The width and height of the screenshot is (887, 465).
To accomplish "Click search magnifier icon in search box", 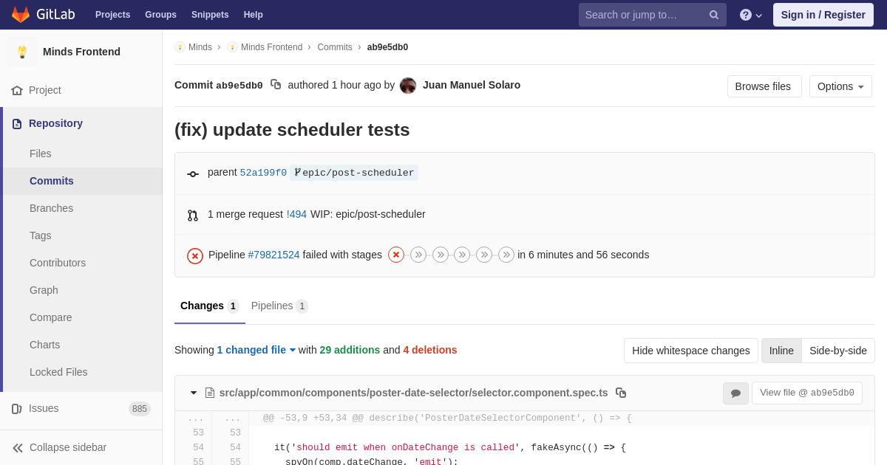I will [713, 15].
